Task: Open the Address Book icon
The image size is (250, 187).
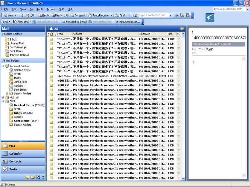Action: (x=135, y=15)
